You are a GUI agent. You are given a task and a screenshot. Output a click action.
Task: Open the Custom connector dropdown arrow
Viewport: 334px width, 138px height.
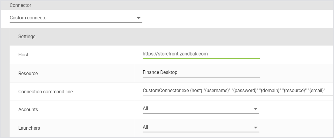[x=138, y=18]
